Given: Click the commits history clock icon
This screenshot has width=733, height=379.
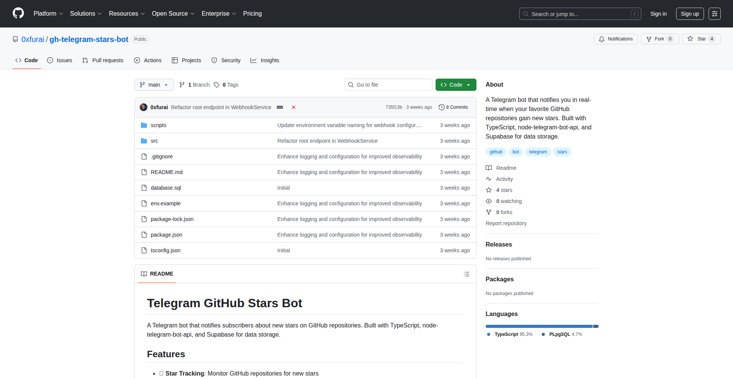Looking at the screenshot, I should 442,107.
